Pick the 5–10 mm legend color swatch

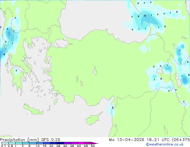(x=33, y=143)
